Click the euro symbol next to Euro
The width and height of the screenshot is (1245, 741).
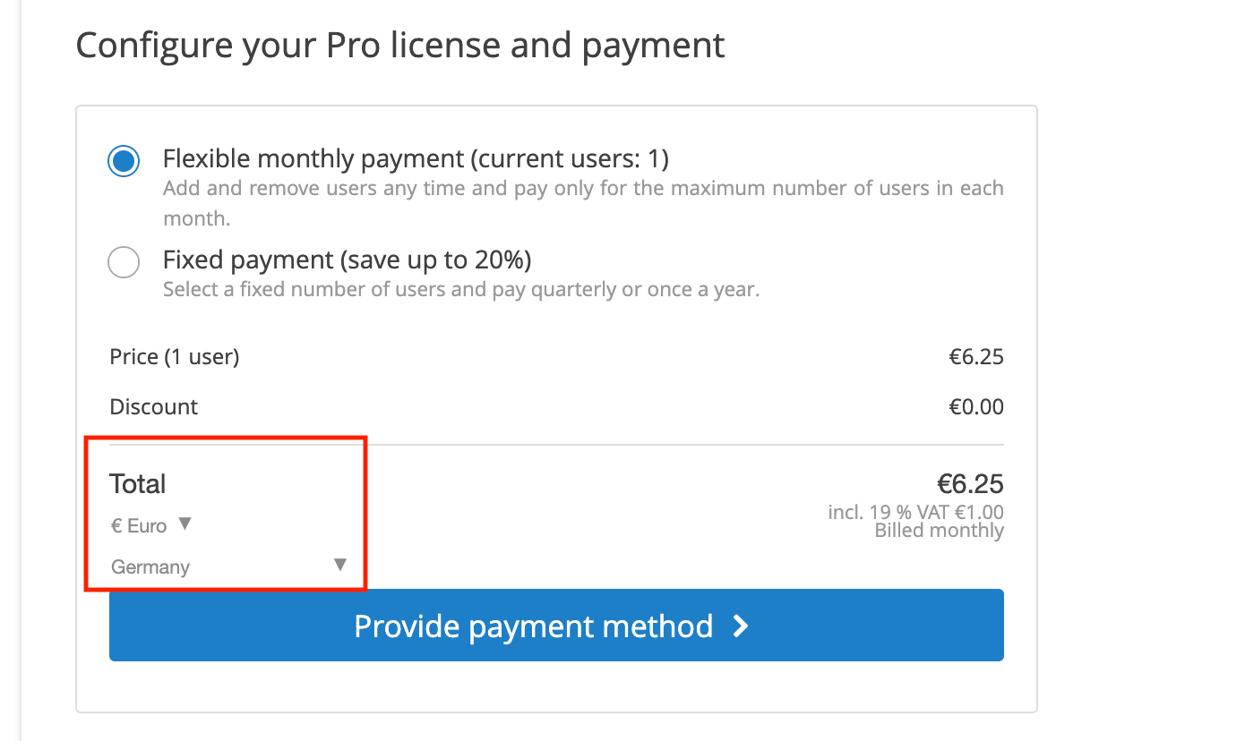click(x=116, y=525)
